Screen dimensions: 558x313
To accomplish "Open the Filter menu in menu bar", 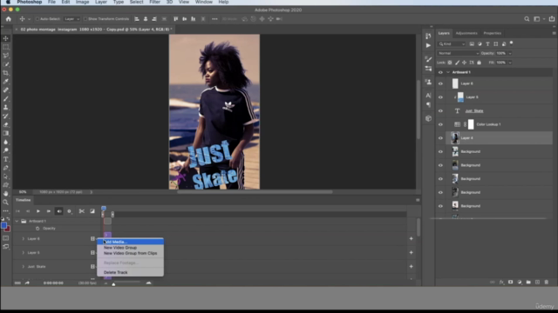I will coord(154,2).
